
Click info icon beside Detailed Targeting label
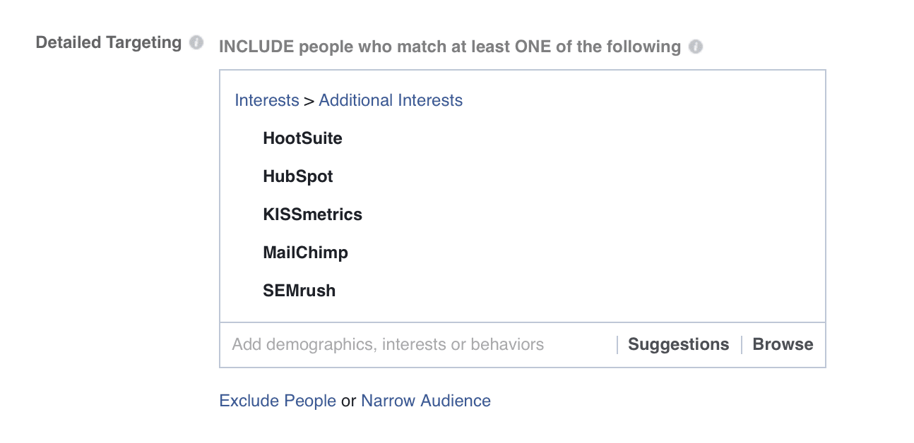[196, 43]
